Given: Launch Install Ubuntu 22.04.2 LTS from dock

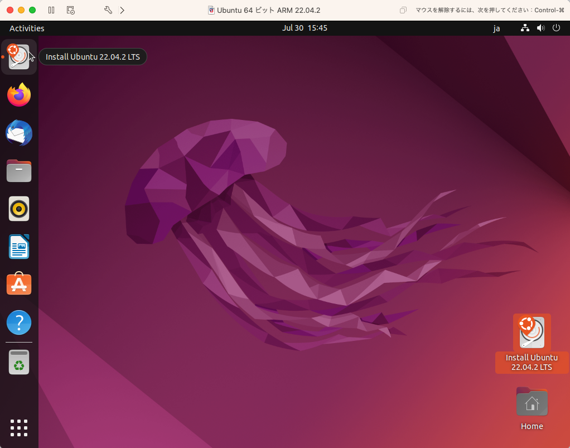Looking at the screenshot, I should point(19,57).
